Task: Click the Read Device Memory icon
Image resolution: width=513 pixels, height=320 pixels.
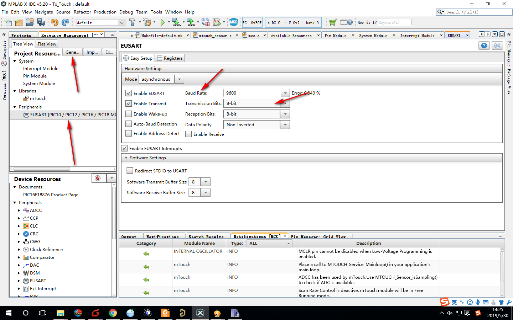Action: click(x=191, y=22)
